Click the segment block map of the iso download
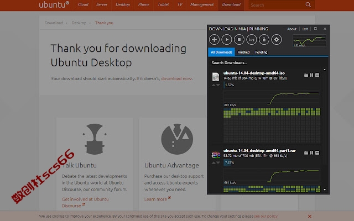The width and height of the screenshot is (354, 221). click(x=272, y=125)
